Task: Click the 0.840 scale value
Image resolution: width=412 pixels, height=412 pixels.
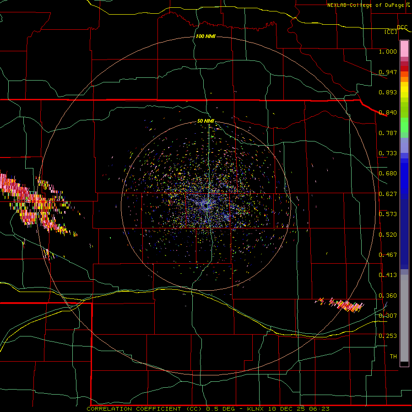Action: [388, 113]
